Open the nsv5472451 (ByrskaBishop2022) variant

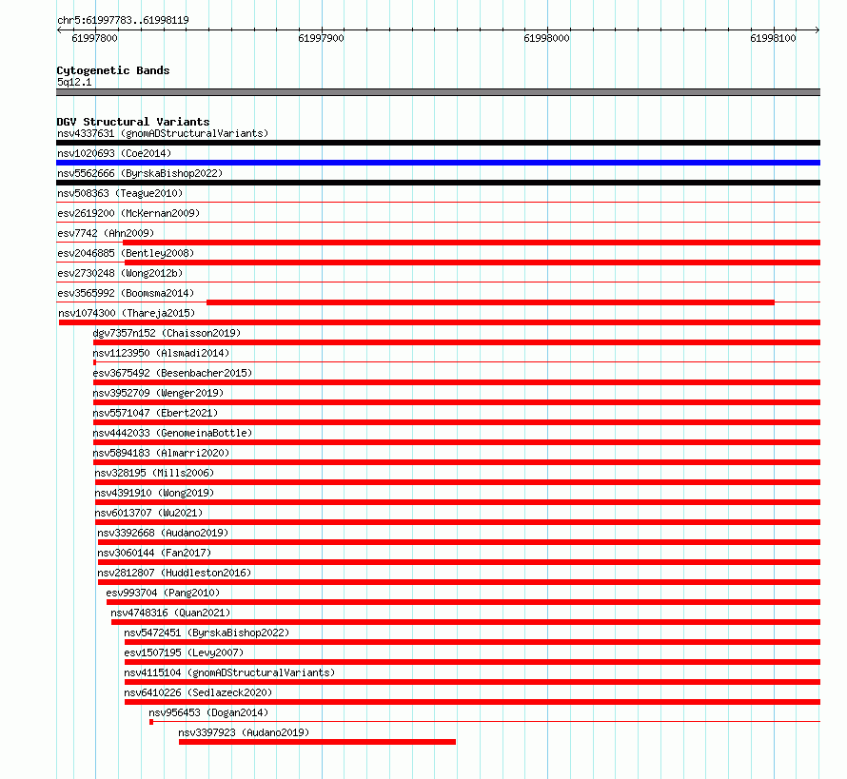(x=207, y=633)
